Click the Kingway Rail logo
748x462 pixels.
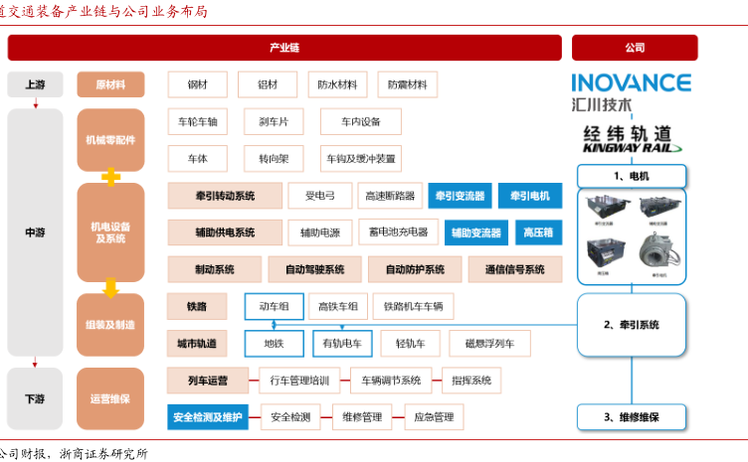point(633,139)
